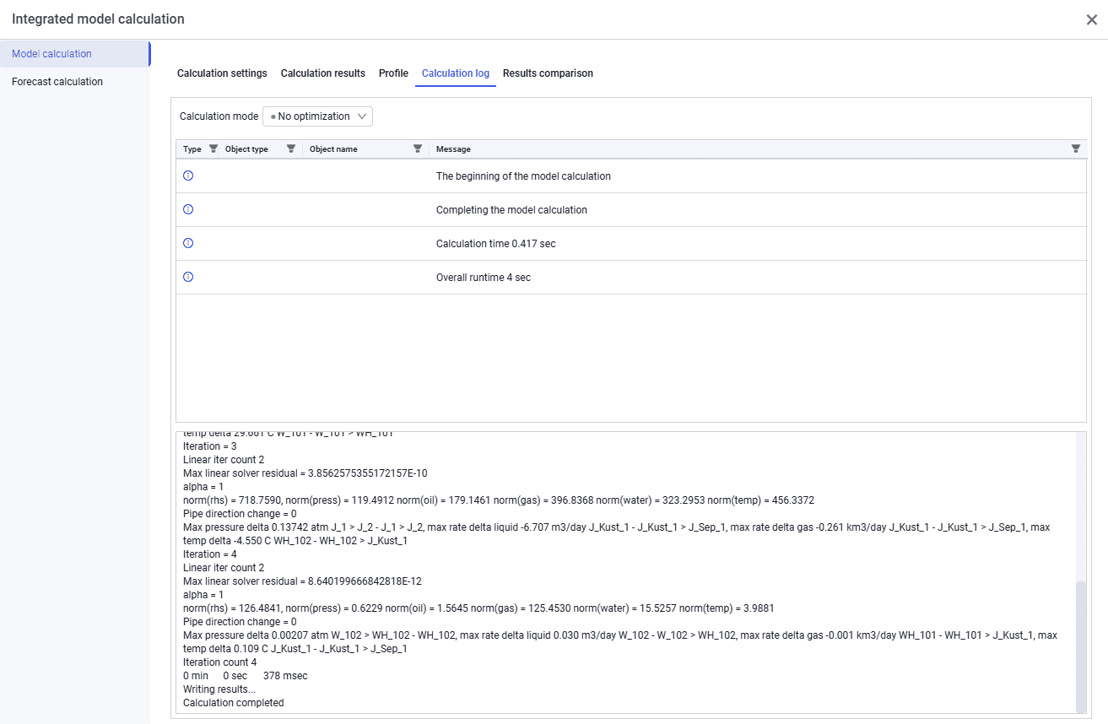Screen dimensions: 1108x724
Task: Open the Calculation mode dropdown
Action: (318, 116)
